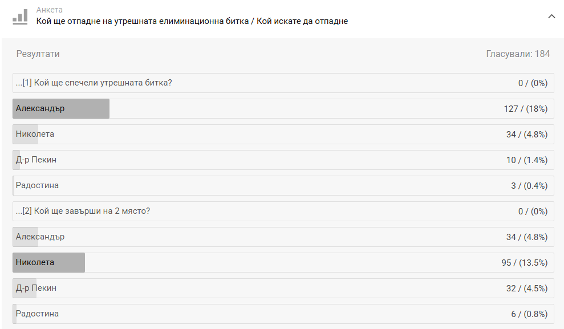The width and height of the screenshot is (564, 329).
Task: Click the '32 / (4.5%)' vote count
Action: pyautogui.click(x=526, y=289)
